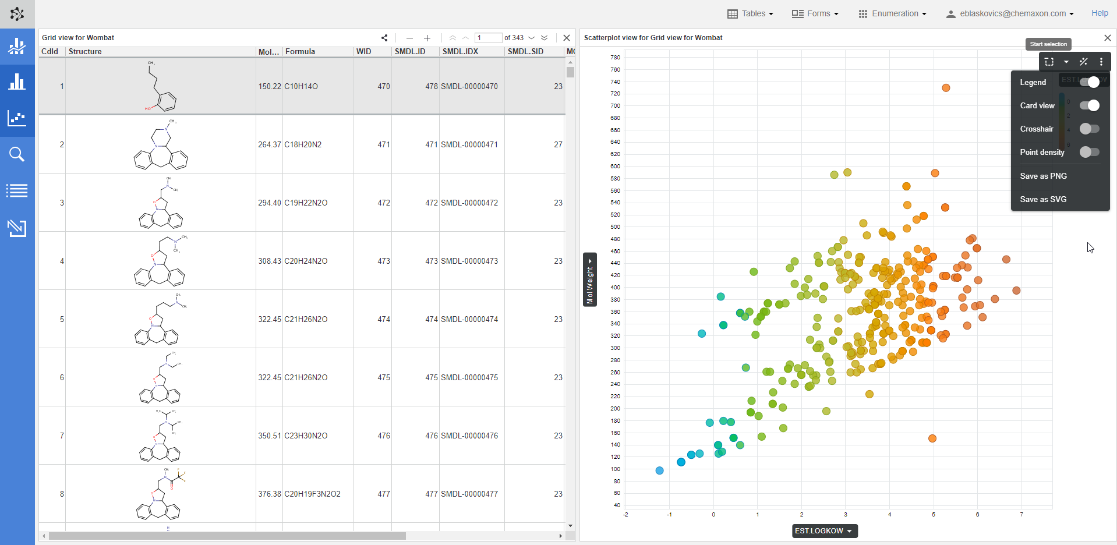Image resolution: width=1117 pixels, height=545 pixels.
Task: Open the Enumeration dropdown menu
Action: 892,13
